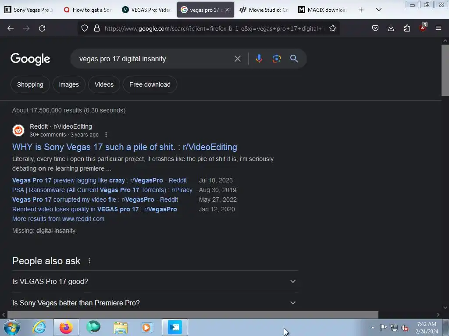Launch Internet Explorer from the taskbar

point(39,327)
